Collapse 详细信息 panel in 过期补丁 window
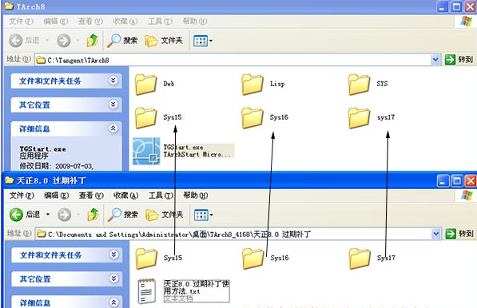The height and width of the screenshot is (308, 477). click(113, 302)
